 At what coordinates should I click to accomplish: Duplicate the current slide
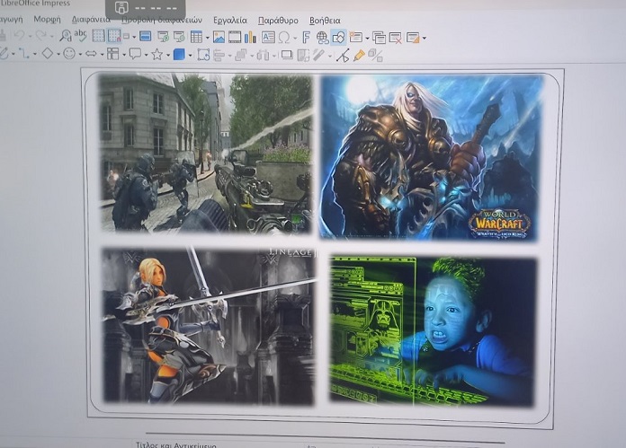[379, 38]
